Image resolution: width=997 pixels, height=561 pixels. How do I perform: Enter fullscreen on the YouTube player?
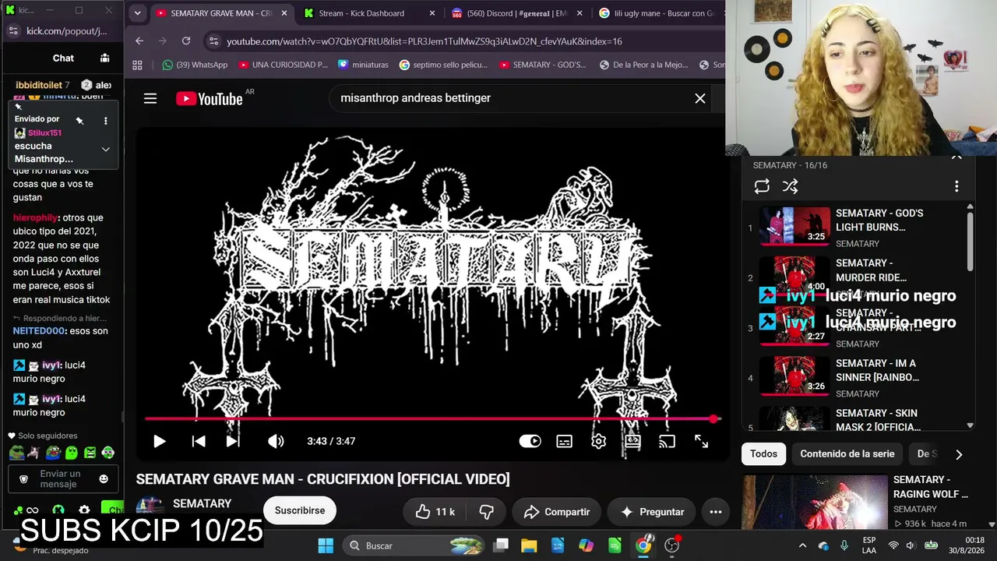point(701,441)
